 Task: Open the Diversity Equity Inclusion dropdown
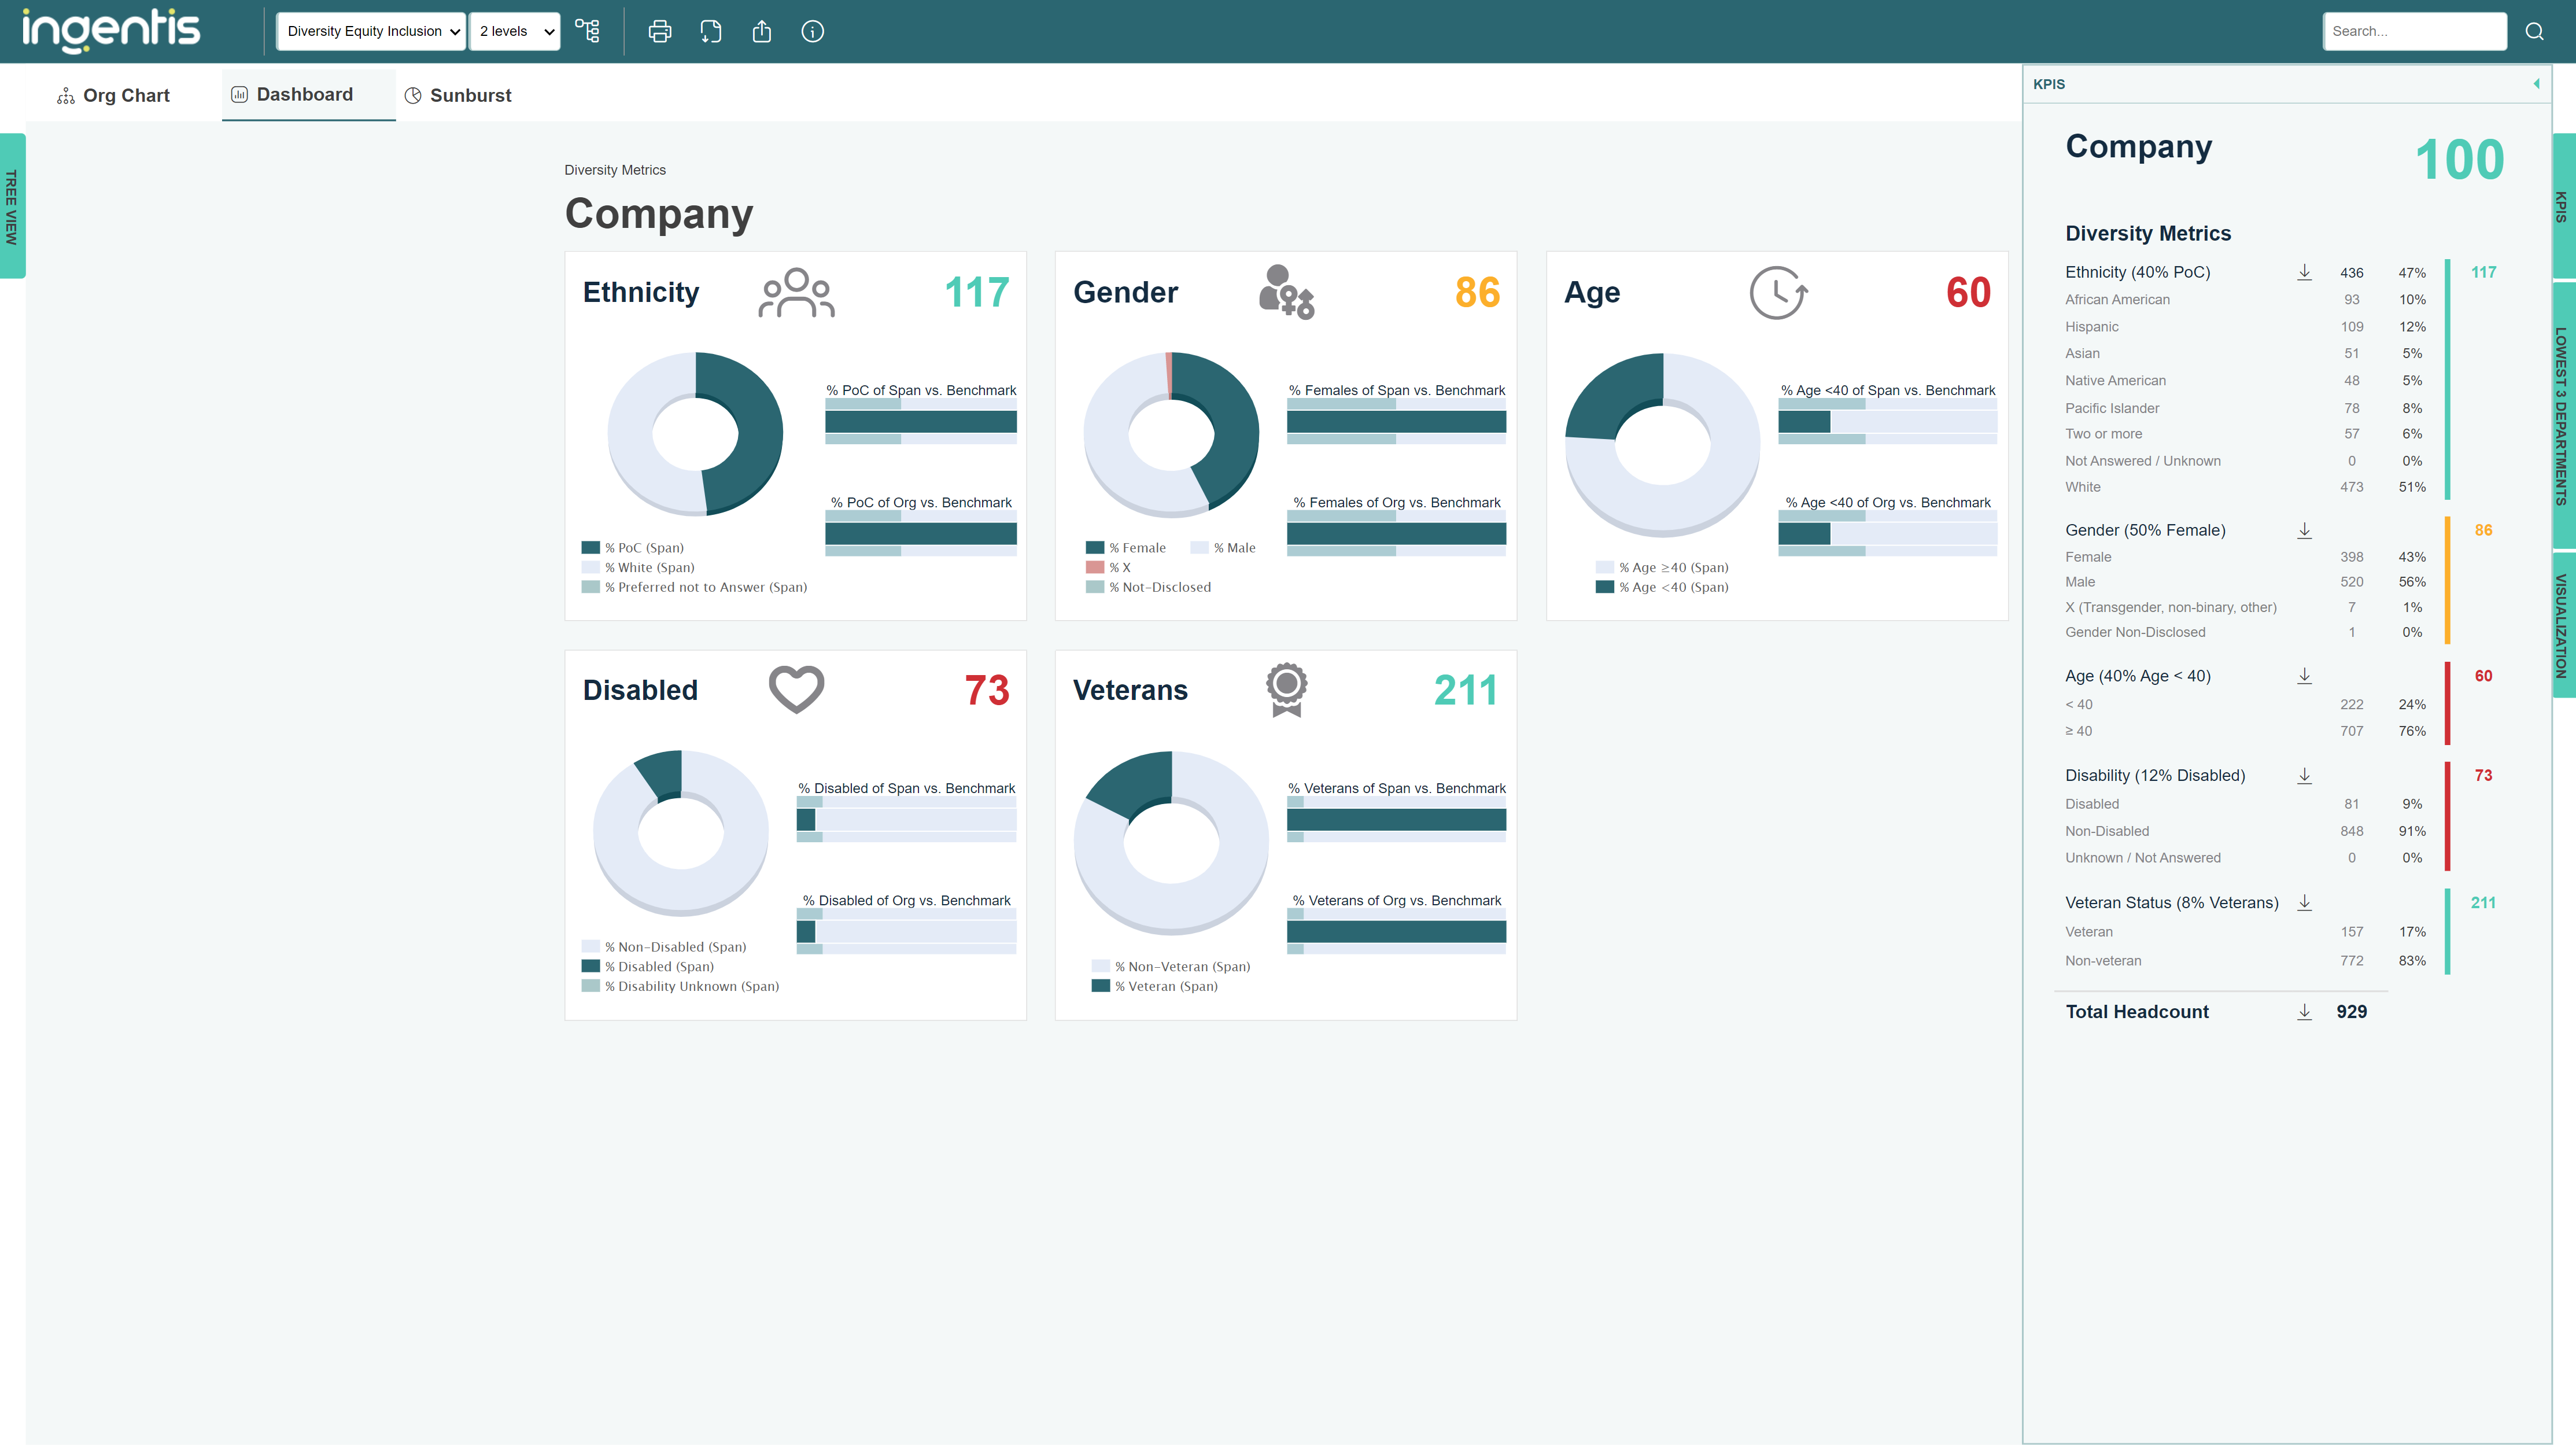coord(370,31)
